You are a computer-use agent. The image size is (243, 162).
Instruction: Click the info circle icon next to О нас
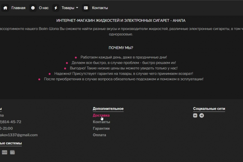click(33, 8)
